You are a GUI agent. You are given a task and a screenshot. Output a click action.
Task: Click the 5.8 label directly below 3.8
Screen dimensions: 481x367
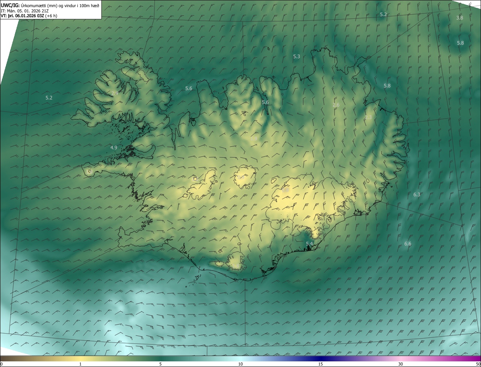pyautogui.click(x=460, y=43)
